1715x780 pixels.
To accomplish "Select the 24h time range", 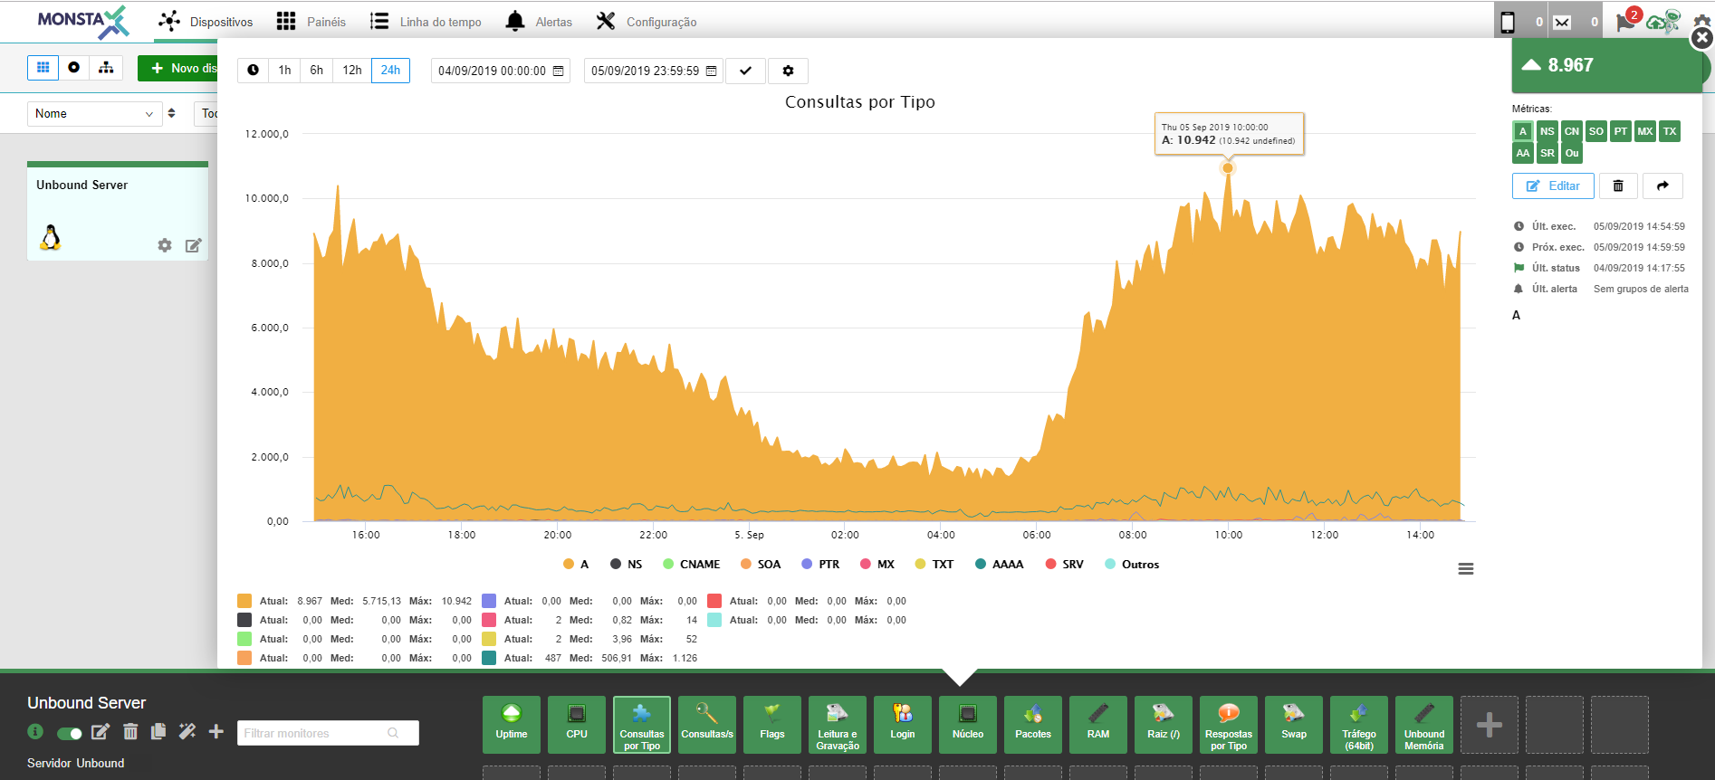I will [x=390, y=71].
